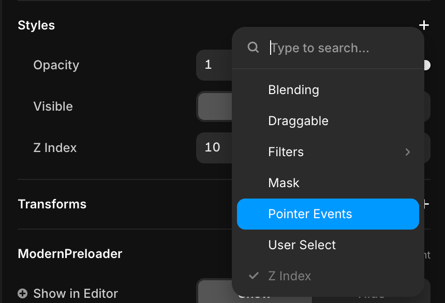445x303 pixels.
Task: Click the checkmark icon beside Z Index in the menu
Action: click(254, 276)
